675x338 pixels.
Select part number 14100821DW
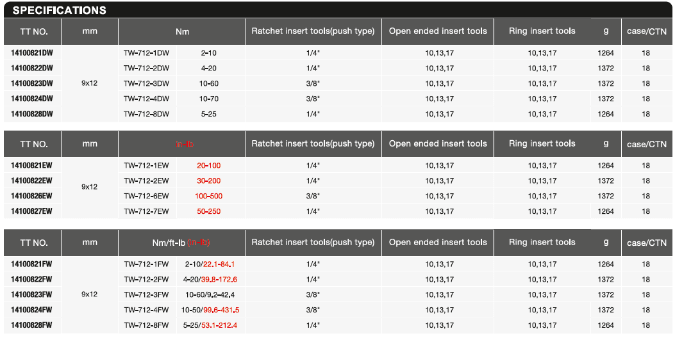point(32,53)
